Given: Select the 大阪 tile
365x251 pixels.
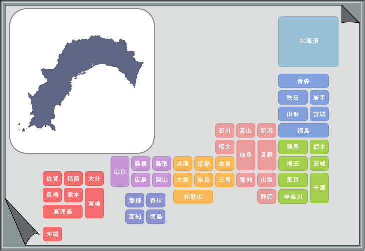Looking at the screenshot, I should 183,180.
